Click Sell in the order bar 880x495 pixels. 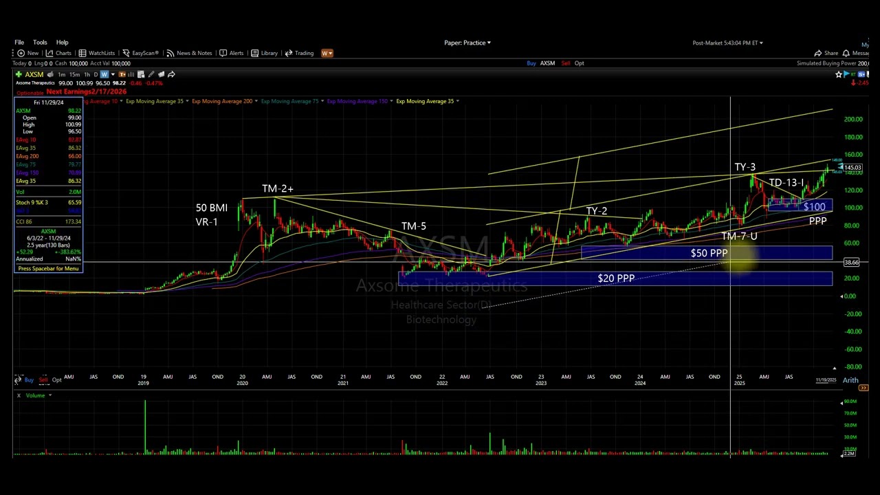click(565, 63)
